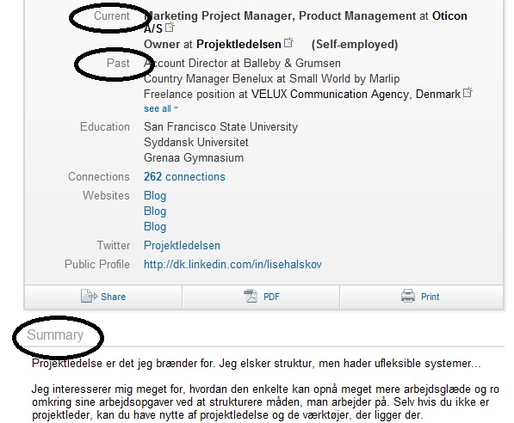
Task: Open the 262 connections link
Action: click(184, 176)
